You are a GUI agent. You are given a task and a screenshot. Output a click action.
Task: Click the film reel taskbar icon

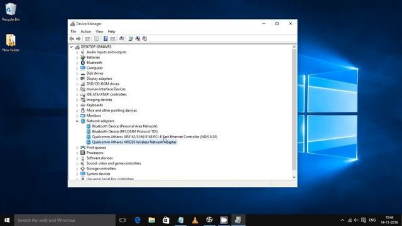[209, 220]
